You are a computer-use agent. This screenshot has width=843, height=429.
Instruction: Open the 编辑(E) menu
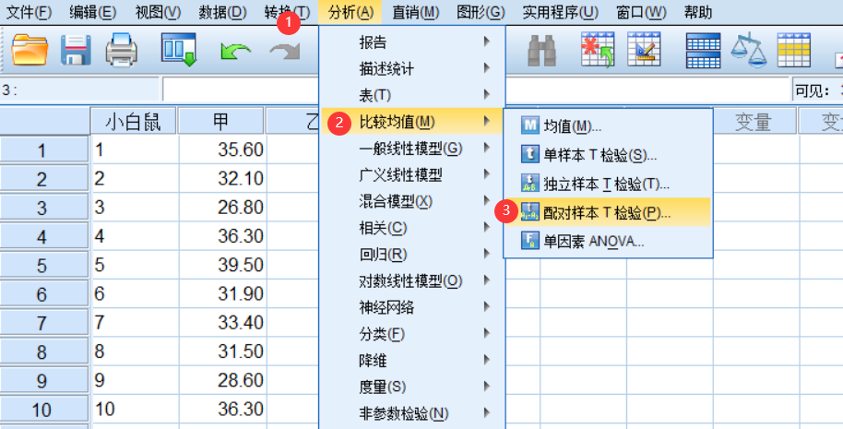(92, 12)
